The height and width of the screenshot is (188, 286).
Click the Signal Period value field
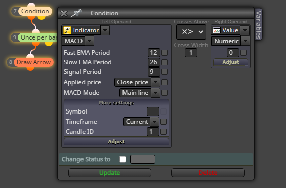154,72
